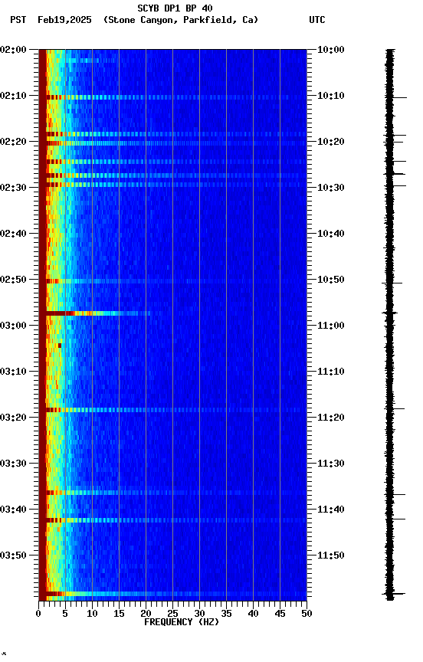Viewport: 423px width, 662px height.
Task: Click the 30 Hz frequency tick label
Action: pyautogui.click(x=199, y=614)
